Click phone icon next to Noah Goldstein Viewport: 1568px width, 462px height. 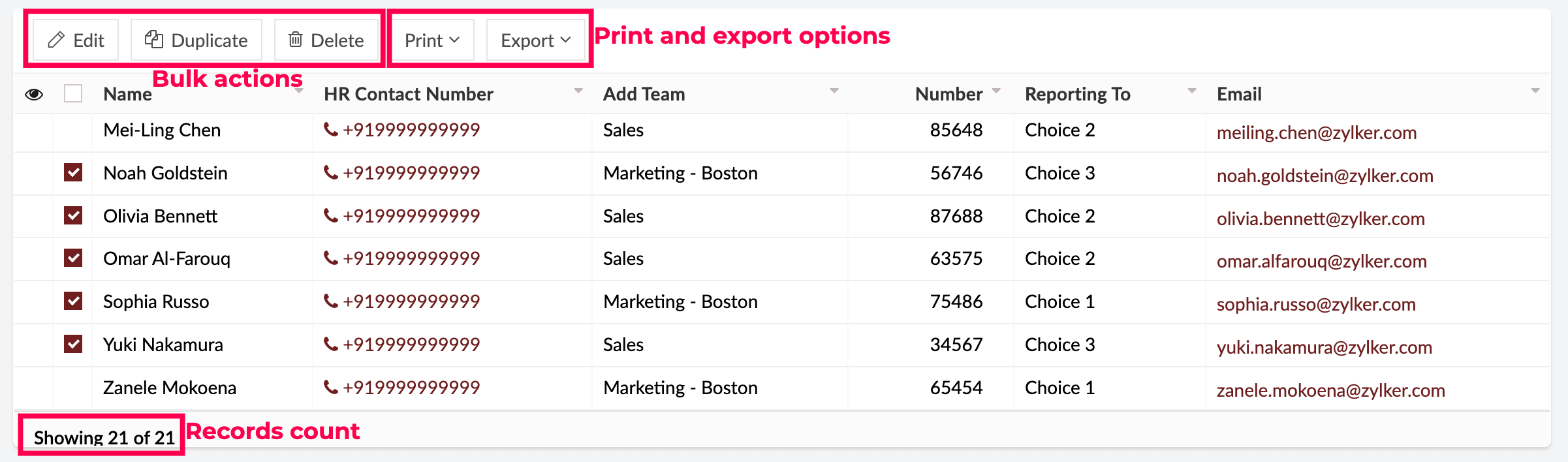(331, 173)
